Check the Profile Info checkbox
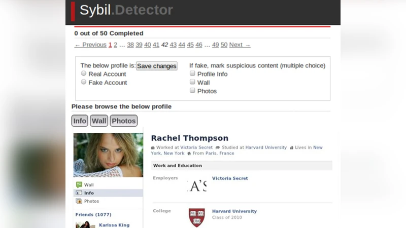406x228 pixels. coord(192,73)
